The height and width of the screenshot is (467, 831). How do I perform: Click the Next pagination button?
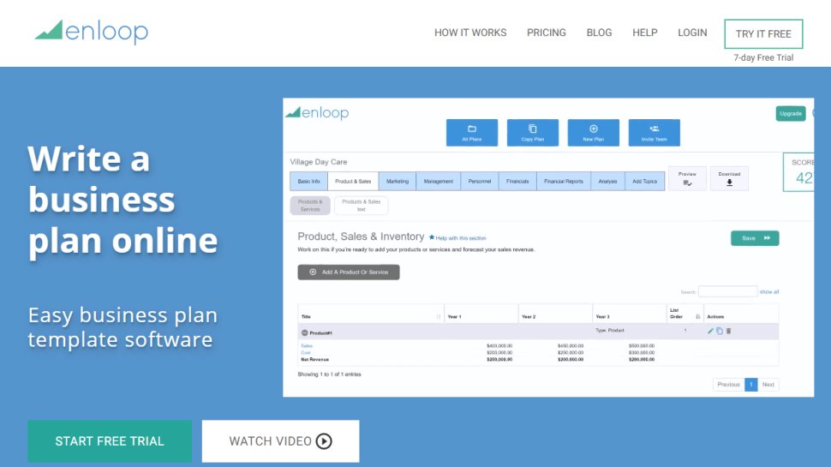(768, 384)
